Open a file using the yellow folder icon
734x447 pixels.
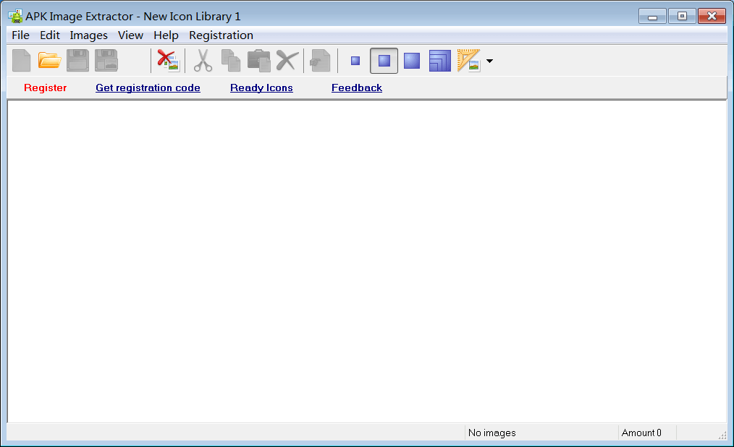(x=49, y=61)
